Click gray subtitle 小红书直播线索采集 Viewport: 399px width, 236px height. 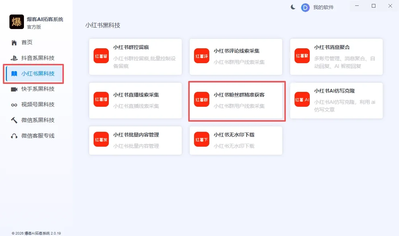136,106
